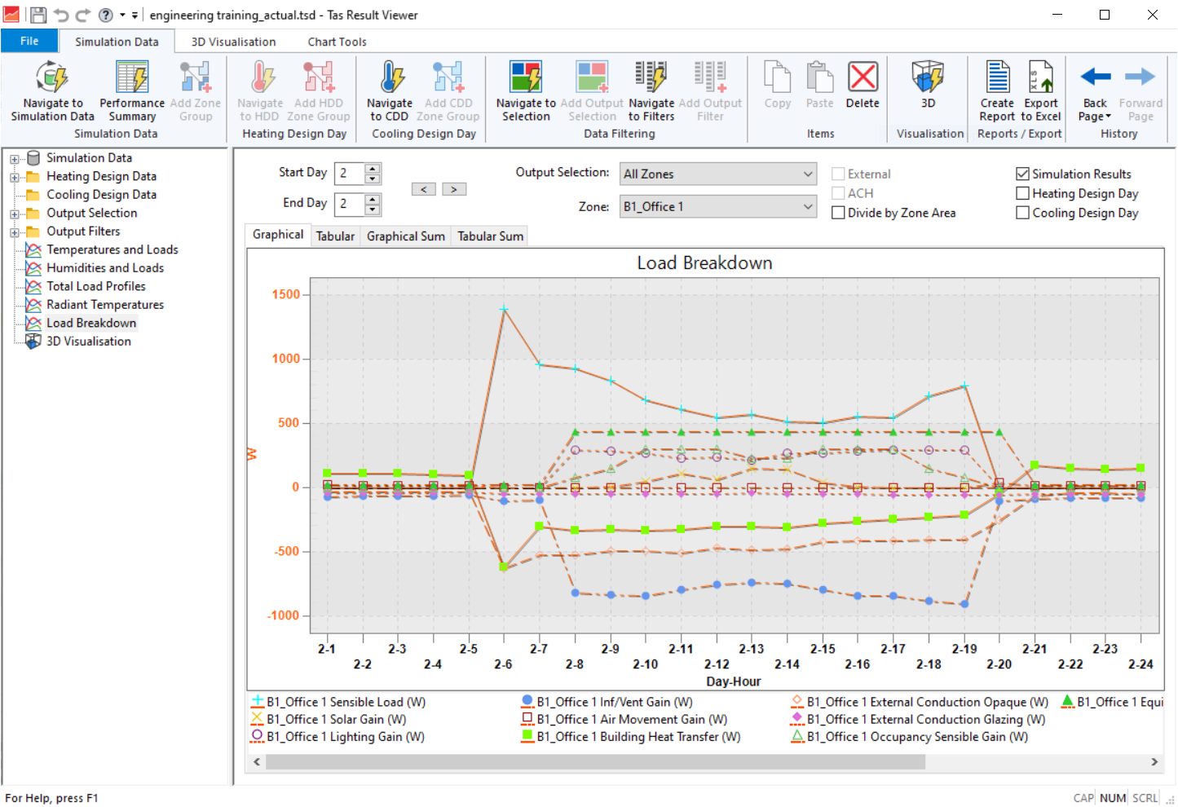The height and width of the screenshot is (807, 1178).
Task: Enable Divide by Zone Area checkbox
Action: click(838, 213)
